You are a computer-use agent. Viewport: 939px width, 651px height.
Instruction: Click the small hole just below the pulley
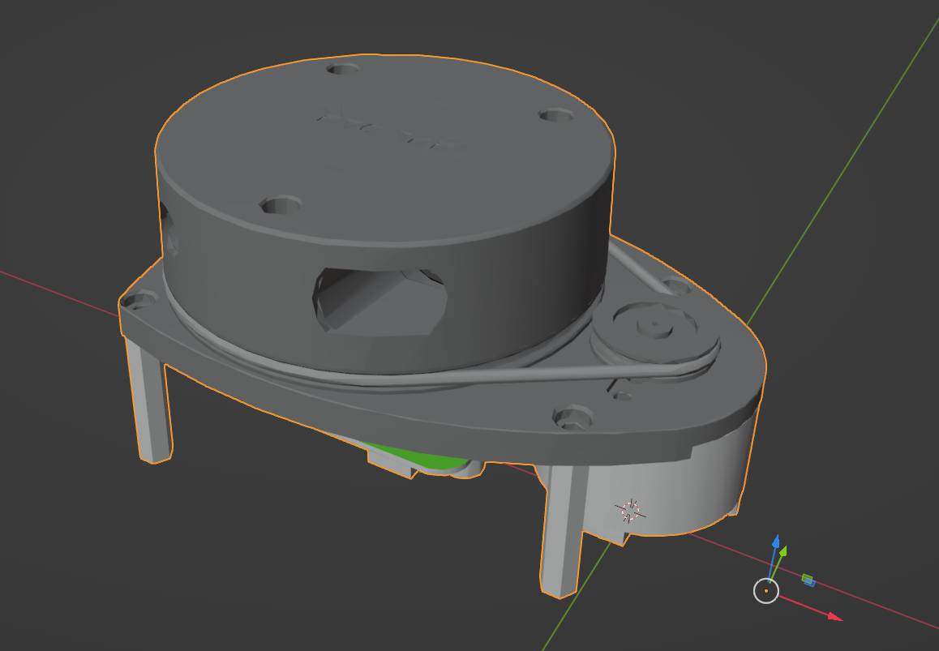[x=623, y=395]
